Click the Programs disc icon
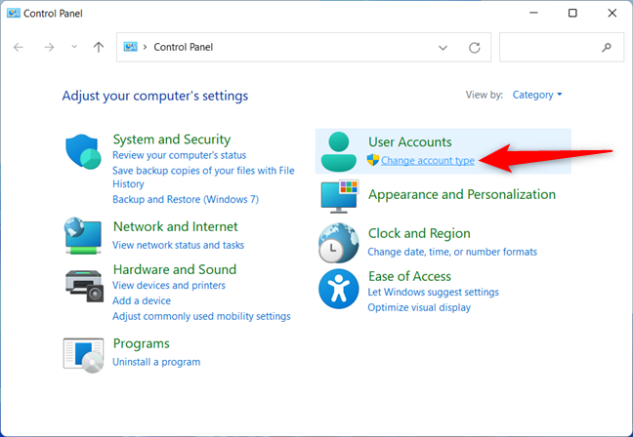This screenshot has height=437, width=633. pos(84,355)
